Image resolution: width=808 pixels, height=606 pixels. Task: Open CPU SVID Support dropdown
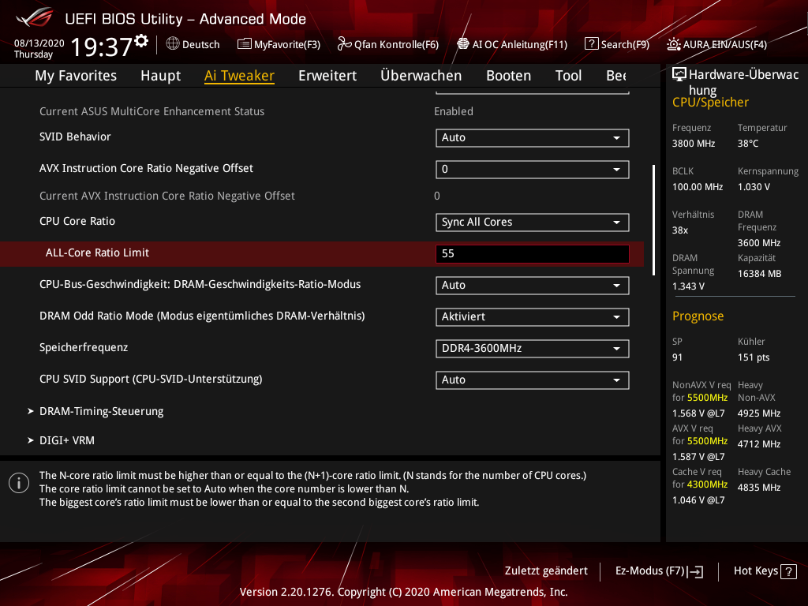[533, 380]
